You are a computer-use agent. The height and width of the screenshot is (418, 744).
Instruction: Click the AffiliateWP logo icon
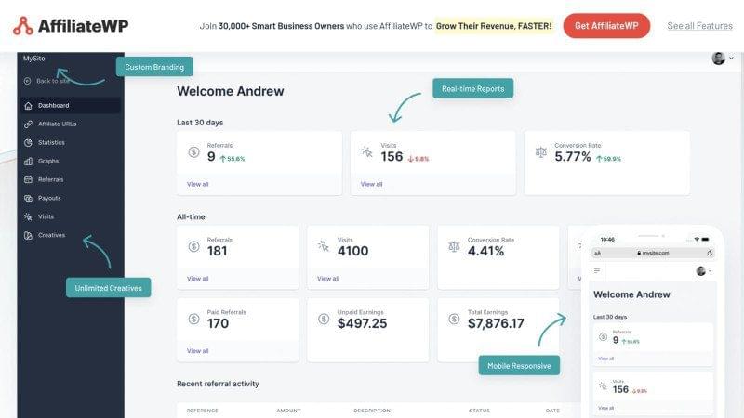click(23, 26)
